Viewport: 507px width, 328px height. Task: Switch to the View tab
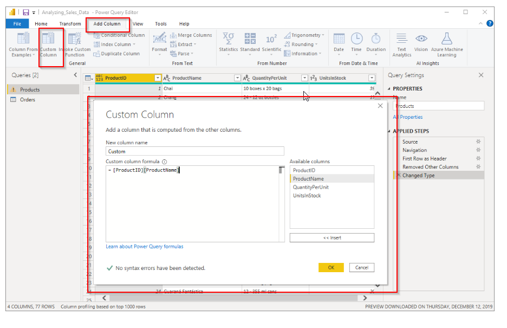coord(138,24)
